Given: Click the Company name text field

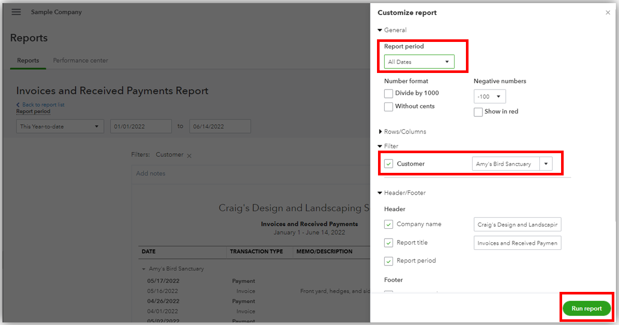Looking at the screenshot, I should click(517, 224).
